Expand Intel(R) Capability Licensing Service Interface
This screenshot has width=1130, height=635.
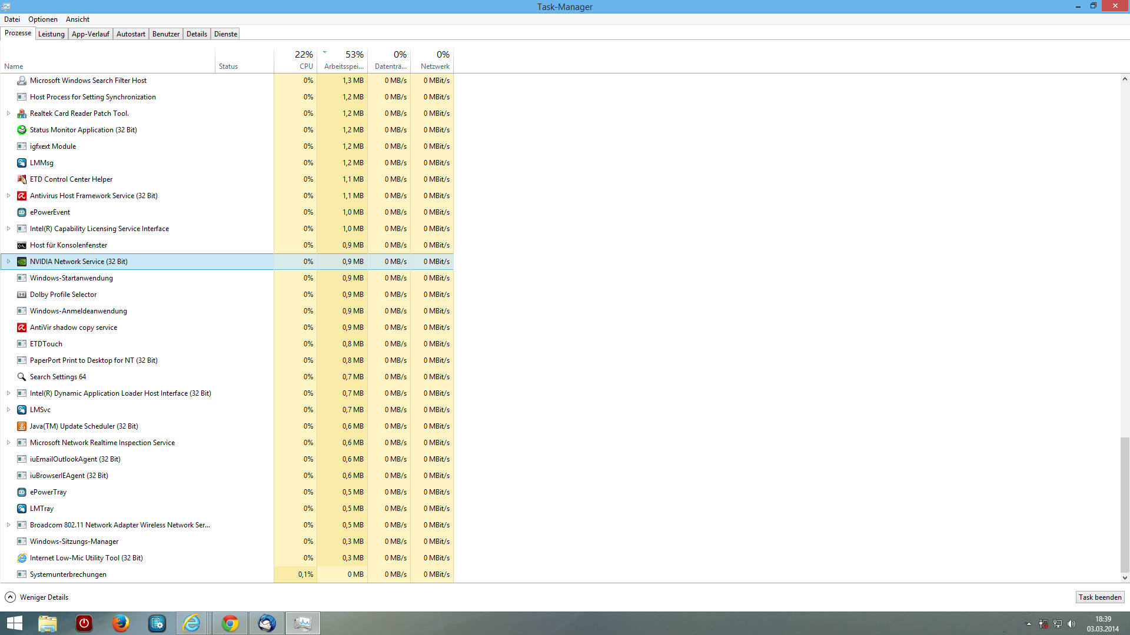[8, 229]
